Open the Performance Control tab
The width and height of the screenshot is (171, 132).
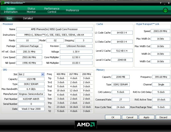52,10
